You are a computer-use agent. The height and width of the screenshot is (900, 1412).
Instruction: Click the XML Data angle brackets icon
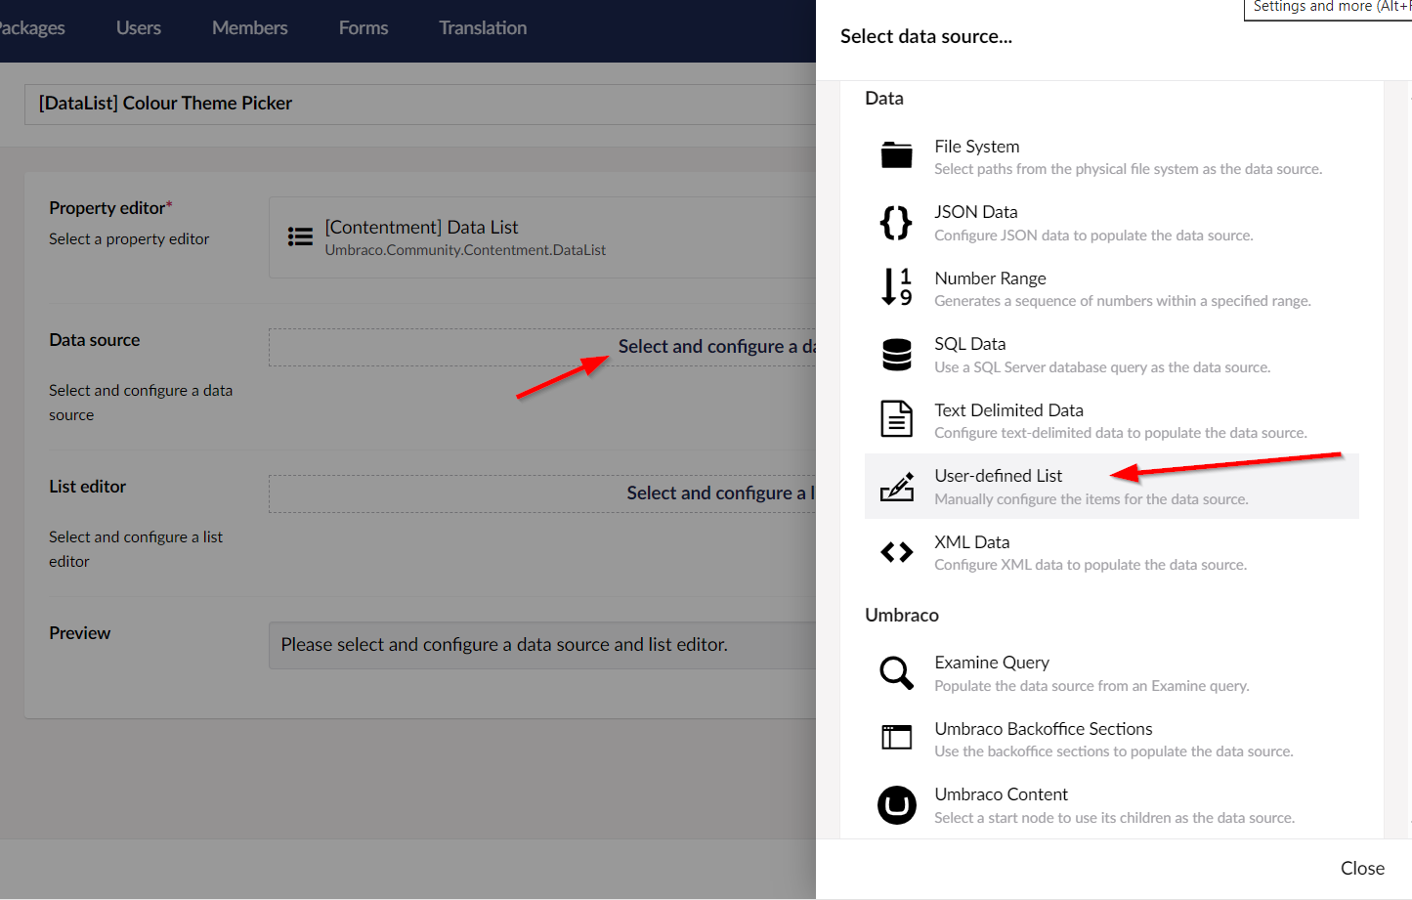click(896, 552)
